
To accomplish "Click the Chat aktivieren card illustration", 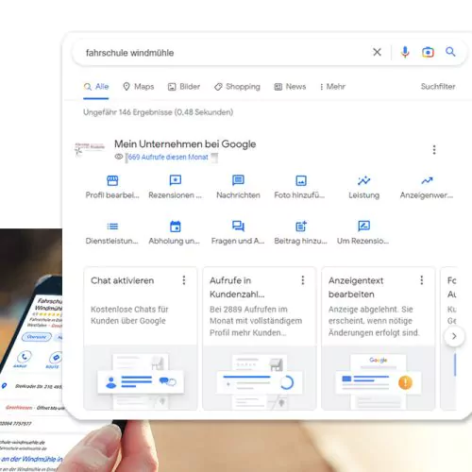I will pos(141,378).
